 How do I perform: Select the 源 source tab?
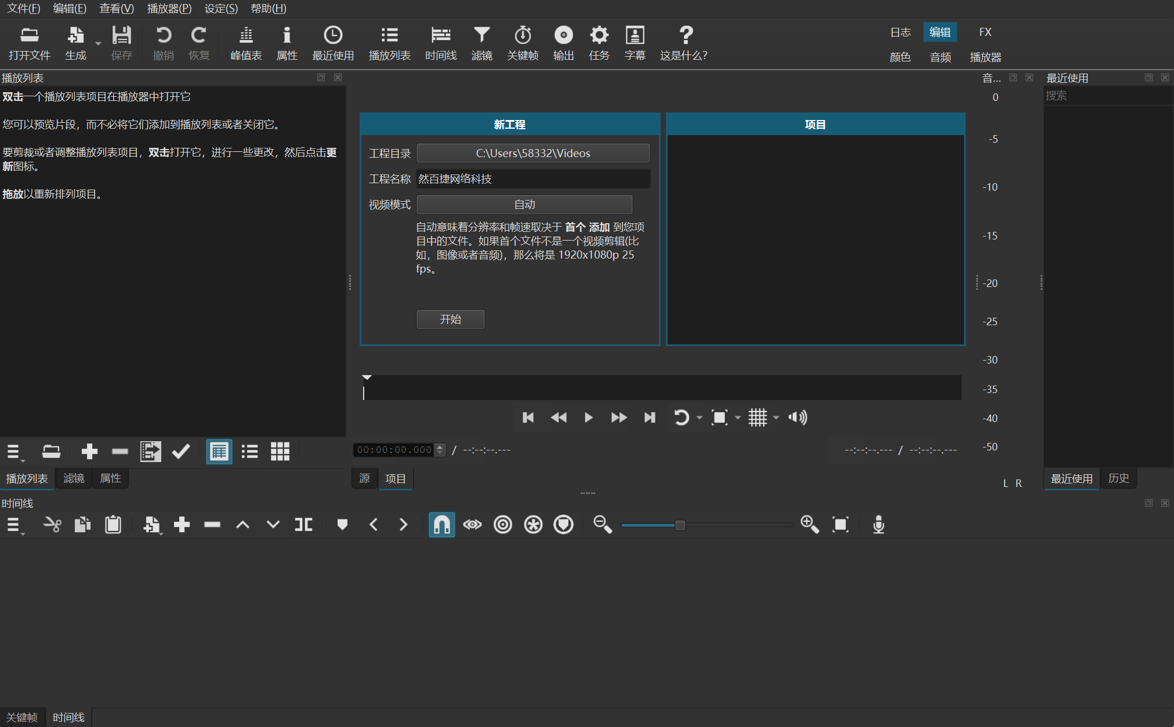coord(364,478)
